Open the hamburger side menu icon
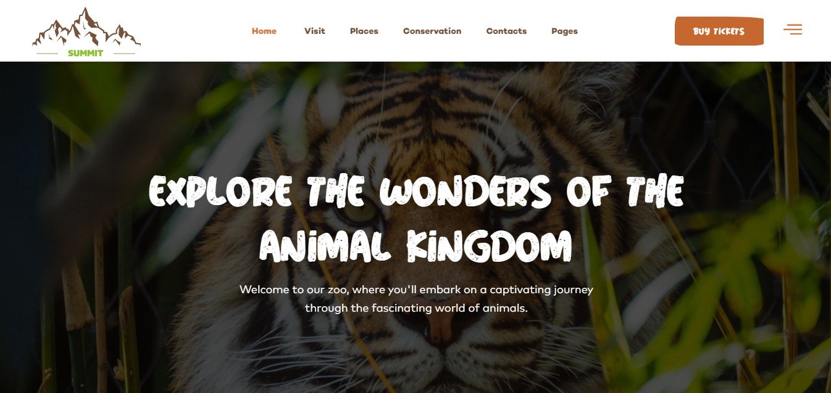831x393 pixels. 793,29
